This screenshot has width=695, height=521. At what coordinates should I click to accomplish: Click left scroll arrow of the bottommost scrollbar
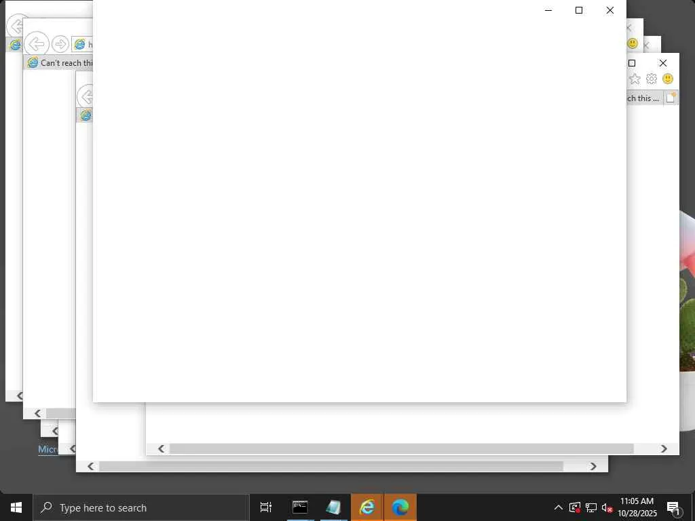tap(91, 466)
